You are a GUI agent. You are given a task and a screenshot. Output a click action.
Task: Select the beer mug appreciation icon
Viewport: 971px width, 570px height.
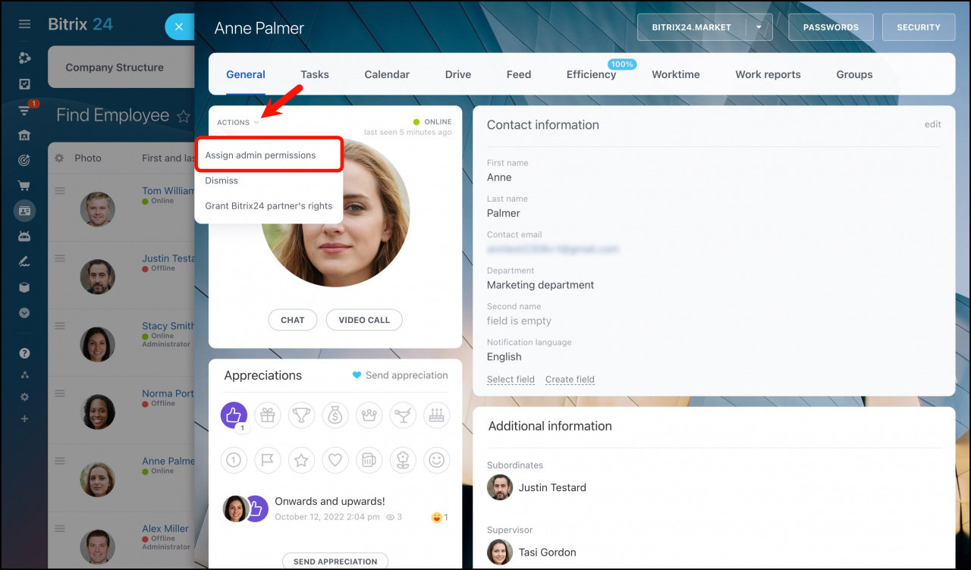(x=369, y=459)
